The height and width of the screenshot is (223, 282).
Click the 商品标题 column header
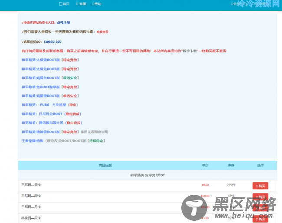(x=105, y=165)
